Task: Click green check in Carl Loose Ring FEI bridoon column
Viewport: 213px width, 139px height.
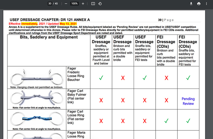Action: click(x=166, y=121)
